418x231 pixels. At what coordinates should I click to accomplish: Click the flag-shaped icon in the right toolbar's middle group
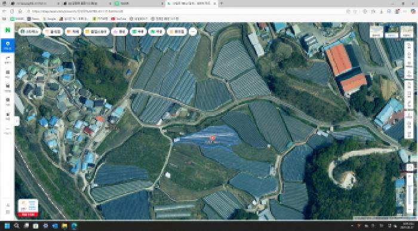409,94
